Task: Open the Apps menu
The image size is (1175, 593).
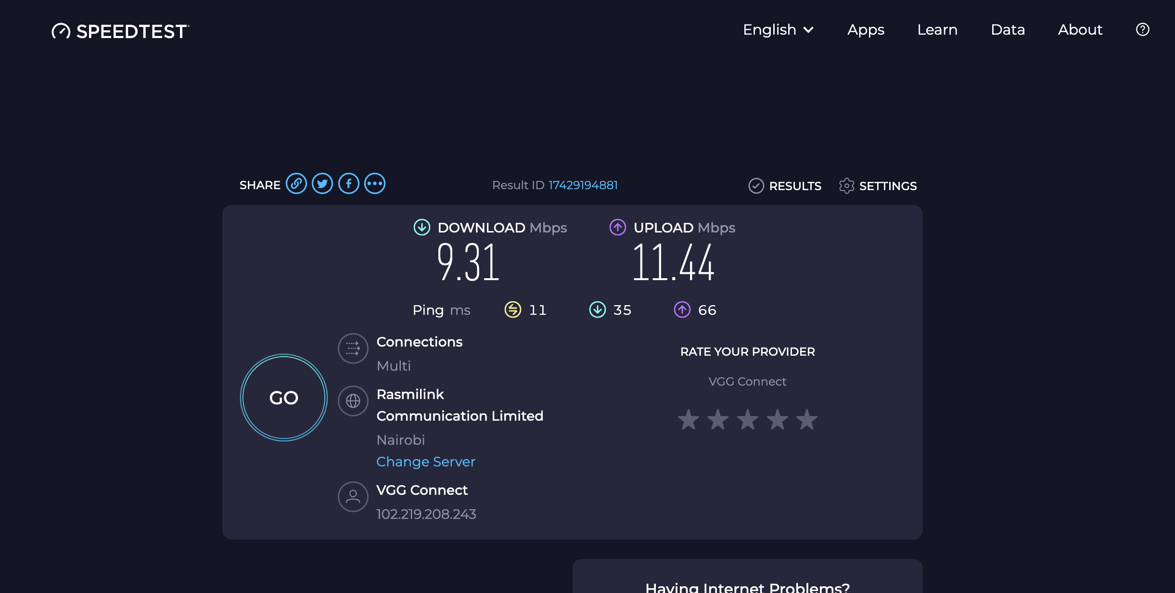Action: pos(866,30)
